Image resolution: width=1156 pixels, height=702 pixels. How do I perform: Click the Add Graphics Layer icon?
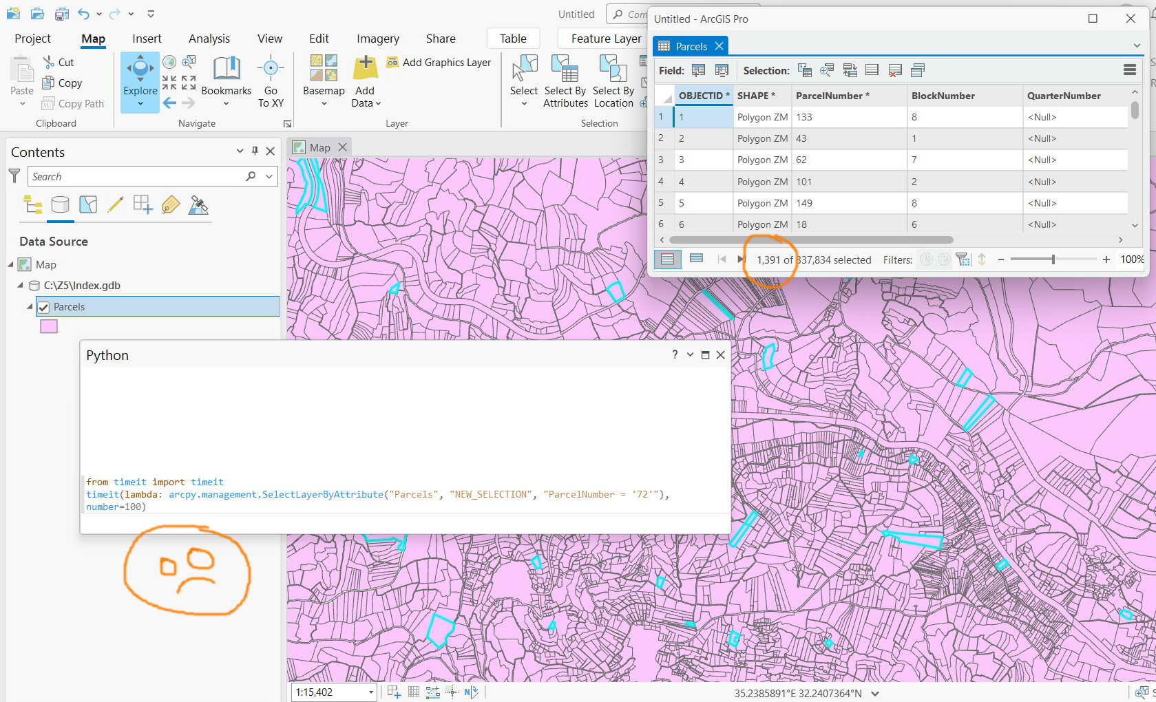point(391,62)
